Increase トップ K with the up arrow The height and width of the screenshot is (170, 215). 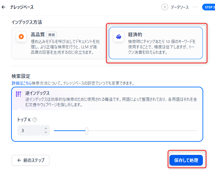click(x=46, y=128)
